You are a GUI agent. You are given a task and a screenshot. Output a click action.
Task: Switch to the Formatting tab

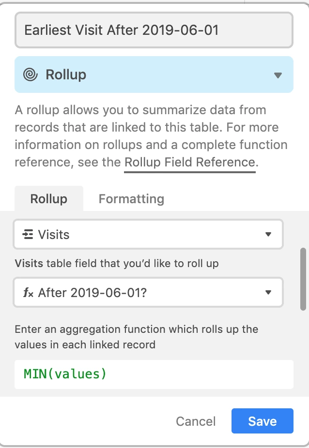click(x=131, y=198)
